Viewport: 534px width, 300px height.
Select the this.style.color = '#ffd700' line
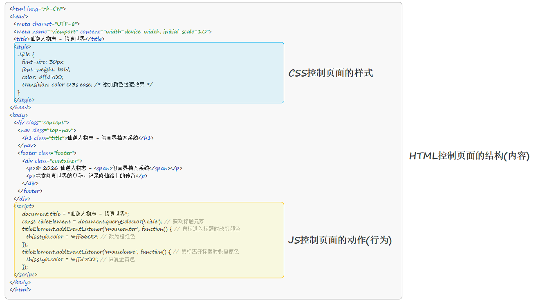[x=81, y=260]
